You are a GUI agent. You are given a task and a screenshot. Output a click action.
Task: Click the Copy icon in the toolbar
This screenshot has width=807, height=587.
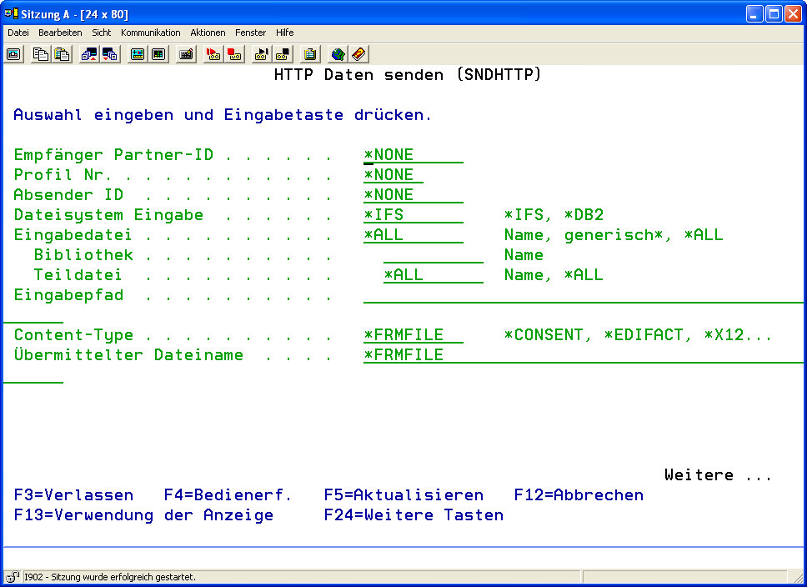coord(41,54)
